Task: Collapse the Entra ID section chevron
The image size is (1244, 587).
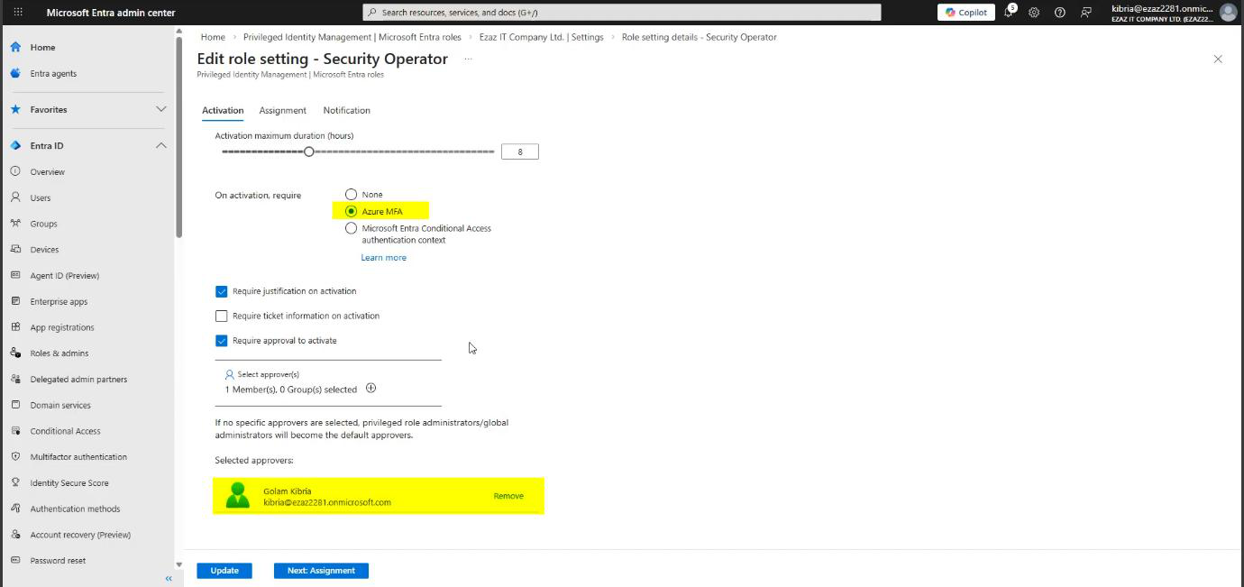Action: 161,145
